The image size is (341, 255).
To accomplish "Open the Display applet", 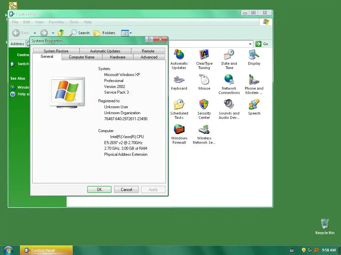I will pyautogui.click(x=254, y=57).
